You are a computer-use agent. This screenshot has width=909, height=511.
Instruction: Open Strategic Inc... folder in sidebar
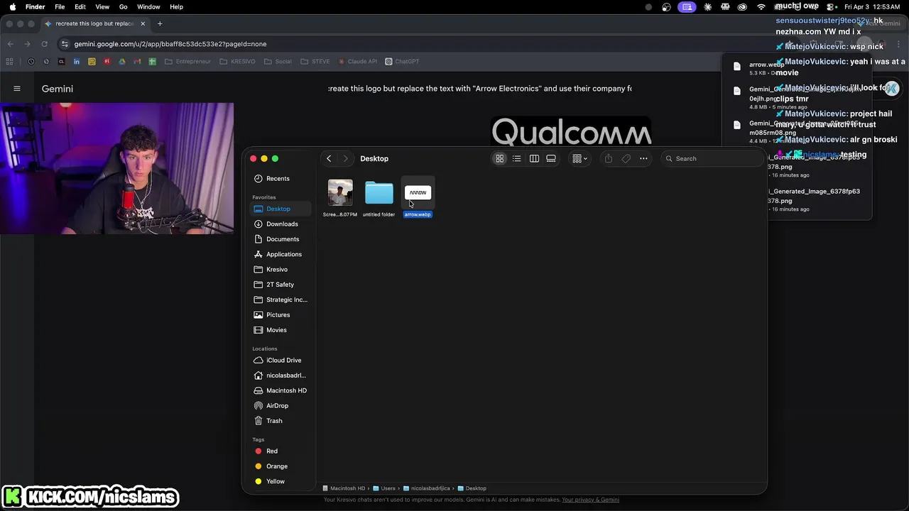click(x=286, y=300)
